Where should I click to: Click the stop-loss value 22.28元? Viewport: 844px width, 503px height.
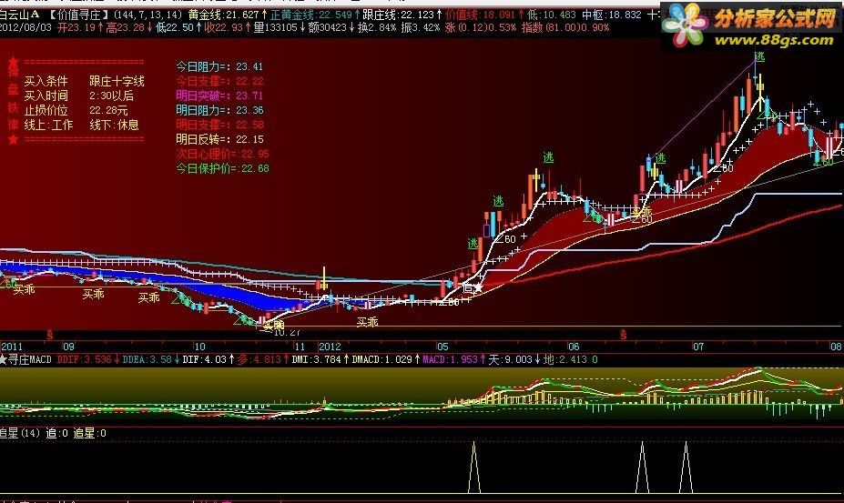tap(108, 110)
